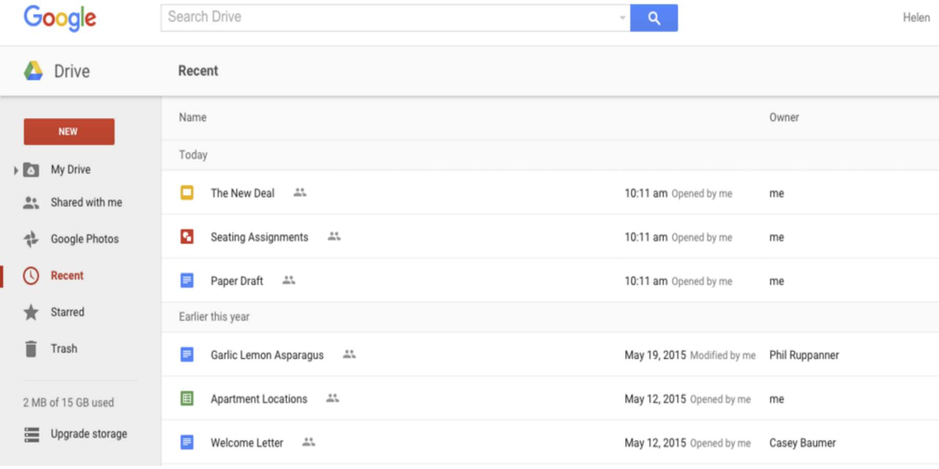Click shared people icon beside Paper Draft
Image resolution: width=939 pixels, height=469 pixels.
point(288,280)
